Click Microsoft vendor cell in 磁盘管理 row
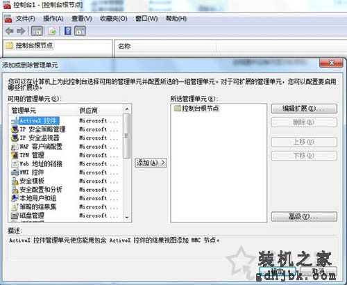Screen dimensions: 347x285 (99, 215)
